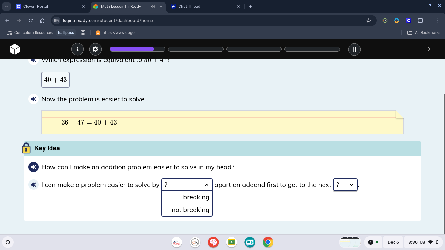Open Google Classroom from the shelf
This screenshot has width=445, height=250.
231,242
